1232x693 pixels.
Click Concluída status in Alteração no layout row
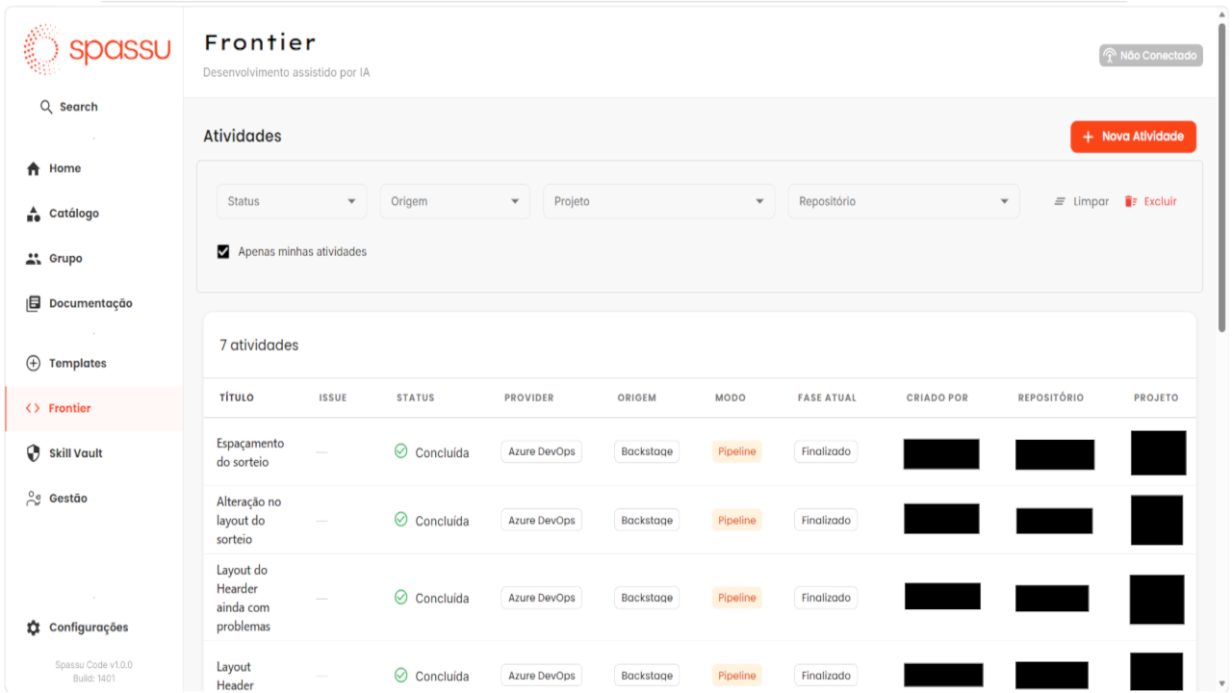[x=431, y=521]
